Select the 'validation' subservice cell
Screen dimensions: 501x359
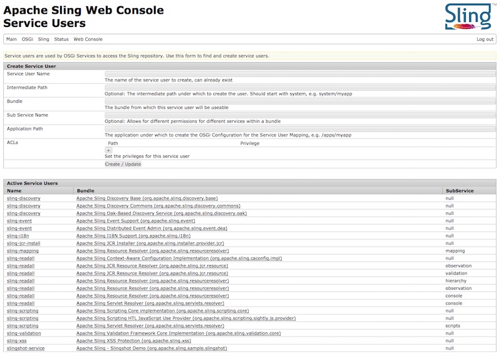tap(457, 273)
